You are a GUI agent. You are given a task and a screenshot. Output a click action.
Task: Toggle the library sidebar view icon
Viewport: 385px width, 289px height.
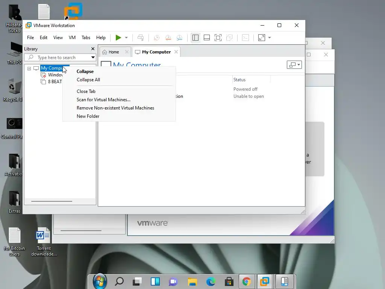pos(196,38)
